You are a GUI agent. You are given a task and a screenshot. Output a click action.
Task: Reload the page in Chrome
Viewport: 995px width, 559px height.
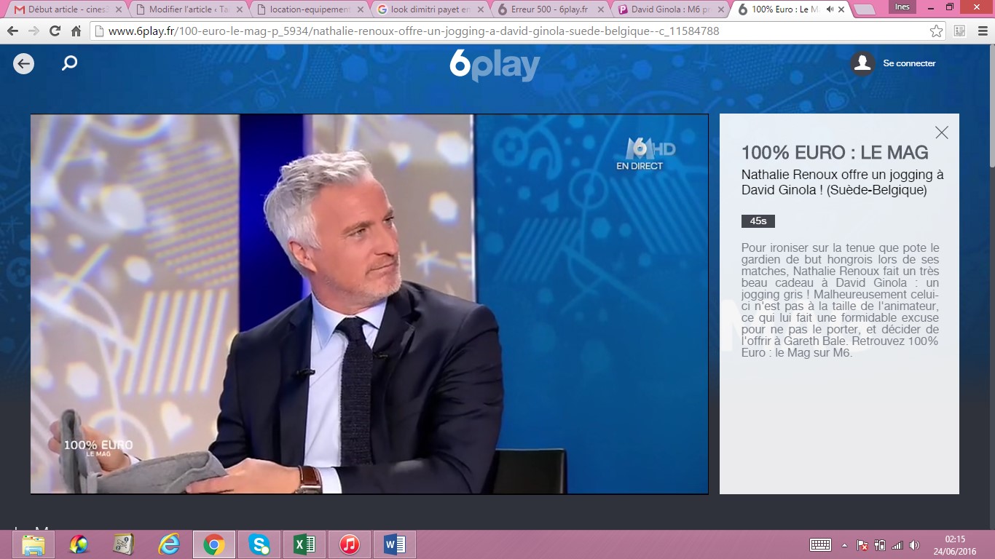55,31
